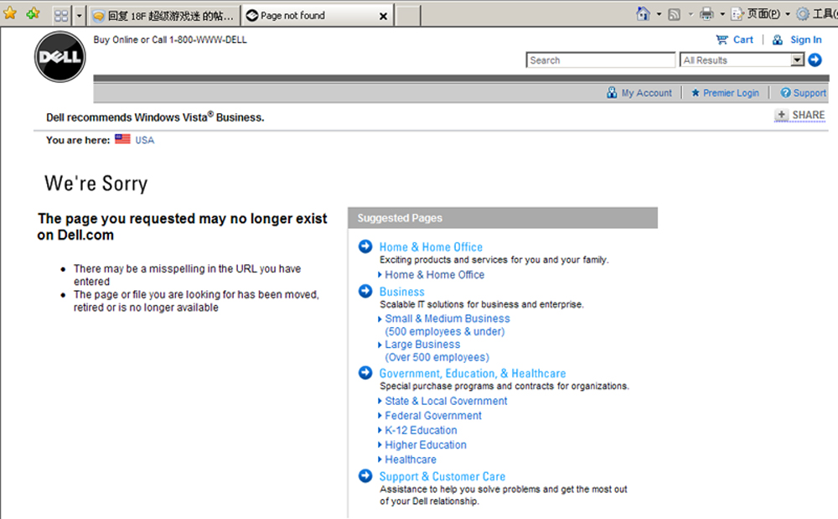
Task: Open the Premier Login link
Action: (731, 93)
